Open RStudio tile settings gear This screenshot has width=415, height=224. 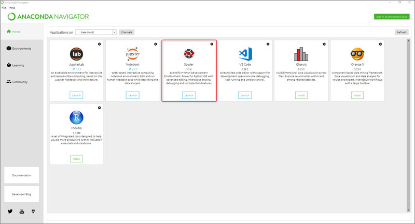[x=100, y=108]
